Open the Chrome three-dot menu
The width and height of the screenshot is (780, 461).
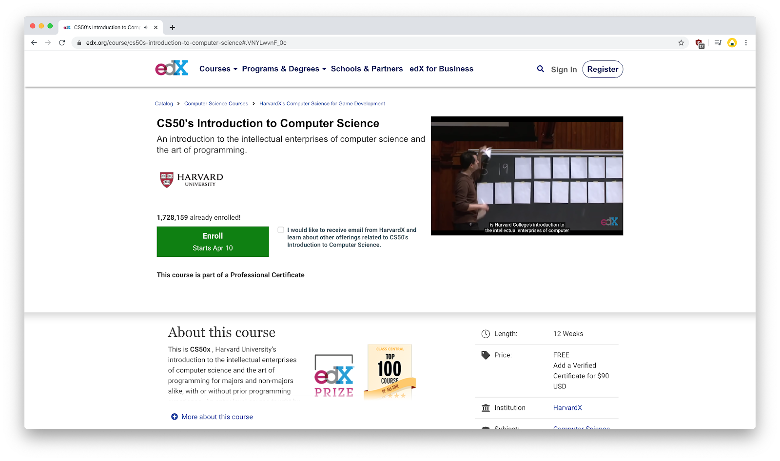[x=746, y=43]
